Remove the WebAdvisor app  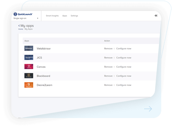pyautogui.click(x=108, y=49)
